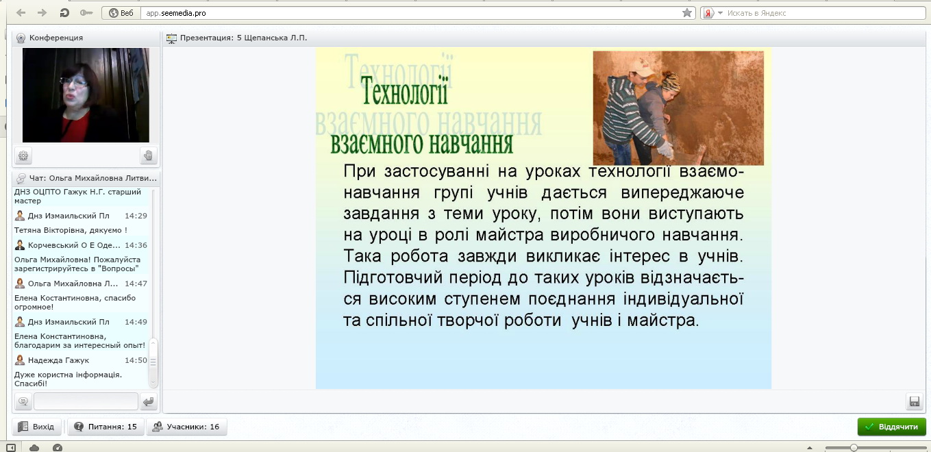Send chat message with the enter arrow
Image resolution: width=931 pixels, height=452 pixels.
[149, 401]
